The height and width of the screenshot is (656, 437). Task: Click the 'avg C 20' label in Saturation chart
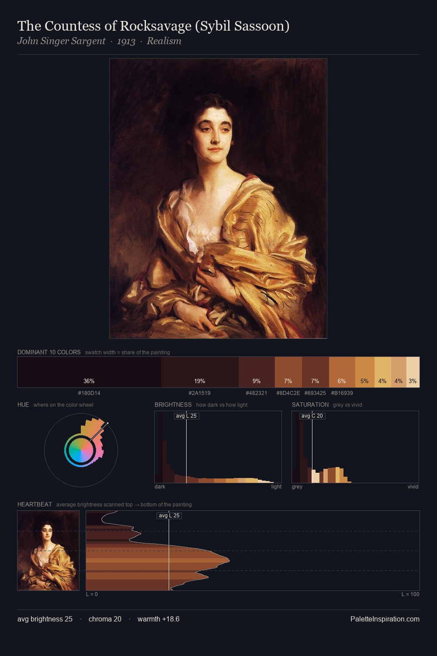(312, 416)
